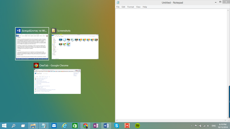Switch to Word on the taskbar
Screen dimensions: 230x129
tap(106, 126)
